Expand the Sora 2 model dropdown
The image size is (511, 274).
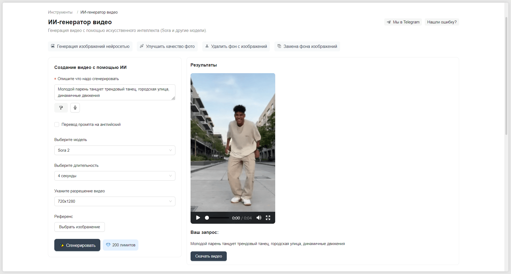point(115,150)
